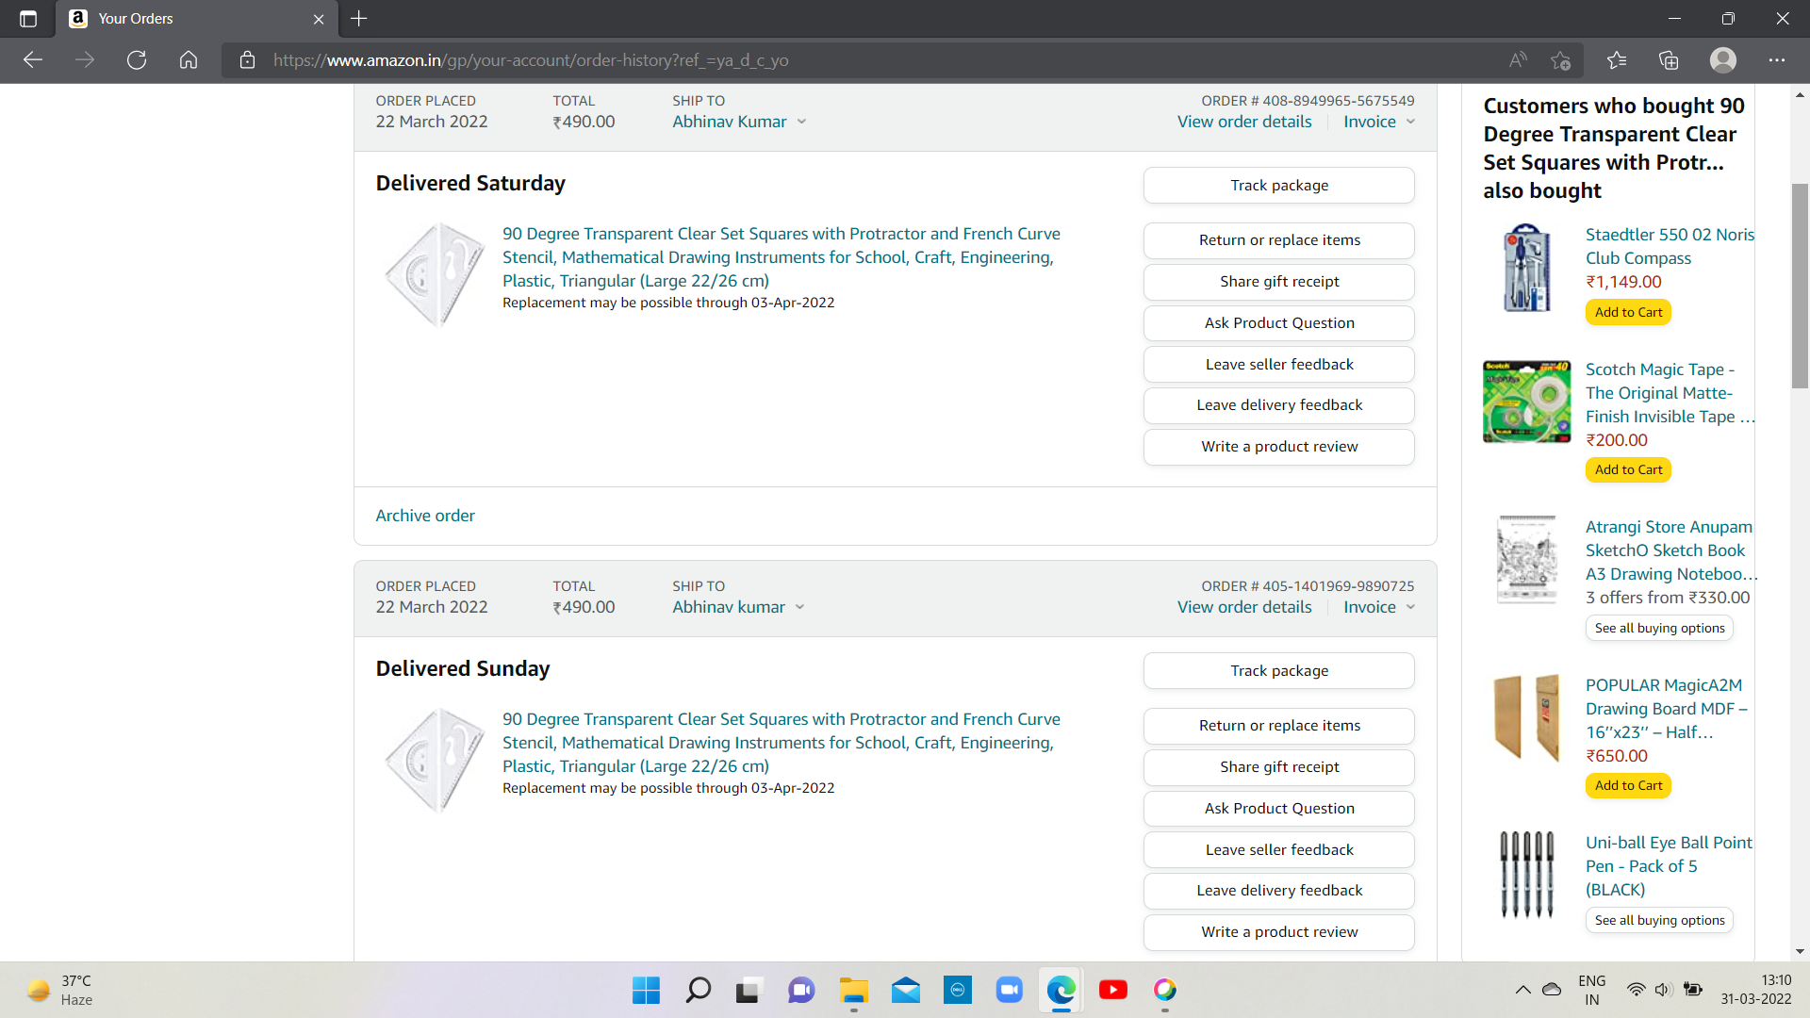Open browser profile avatar

coord(1722,60)
